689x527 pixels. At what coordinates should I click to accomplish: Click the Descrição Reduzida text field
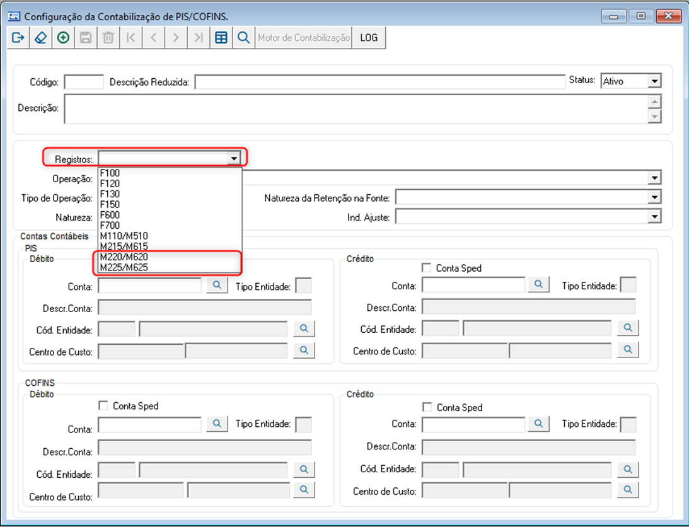(380, 82)
